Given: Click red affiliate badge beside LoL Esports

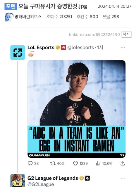Looking at the screenshot, I should pos(63,47).
